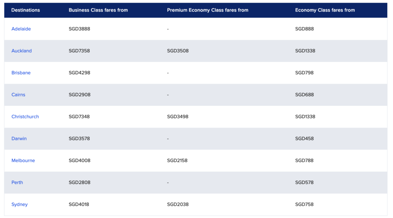Click the Auckland destination link
Screen dimensions: 393x218
(x=21, y=51)
